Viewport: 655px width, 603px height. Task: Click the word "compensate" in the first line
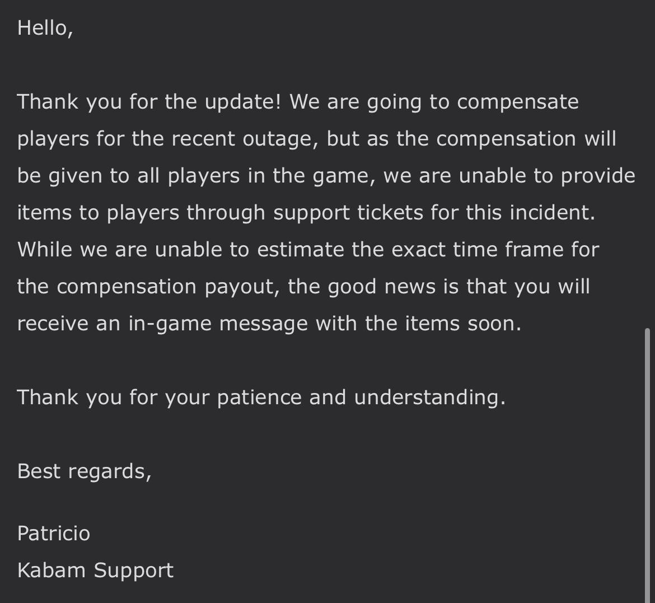[x=518, y=102]
